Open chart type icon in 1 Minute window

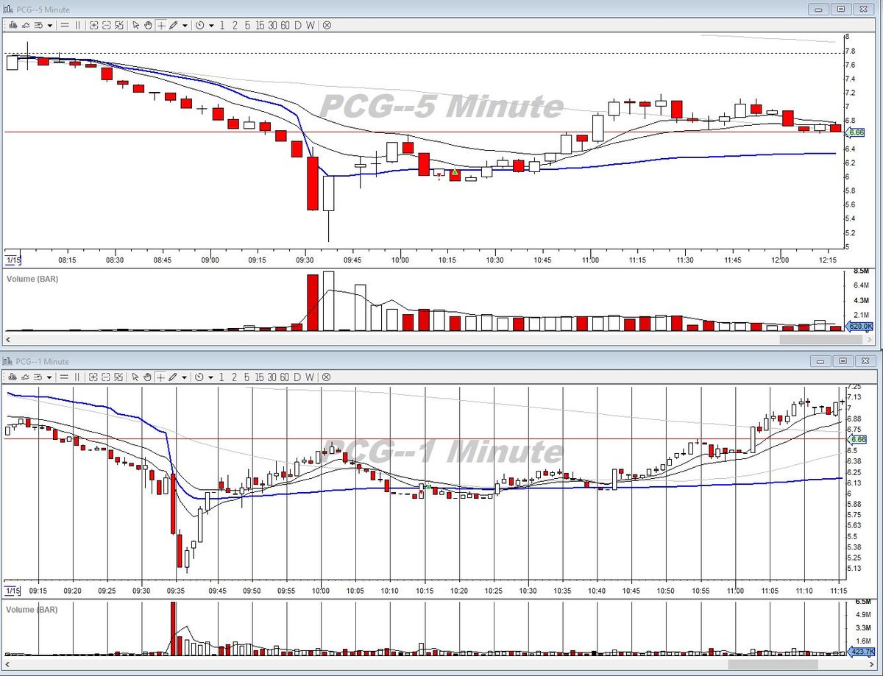pyautogui.click(x=12, y=377)
